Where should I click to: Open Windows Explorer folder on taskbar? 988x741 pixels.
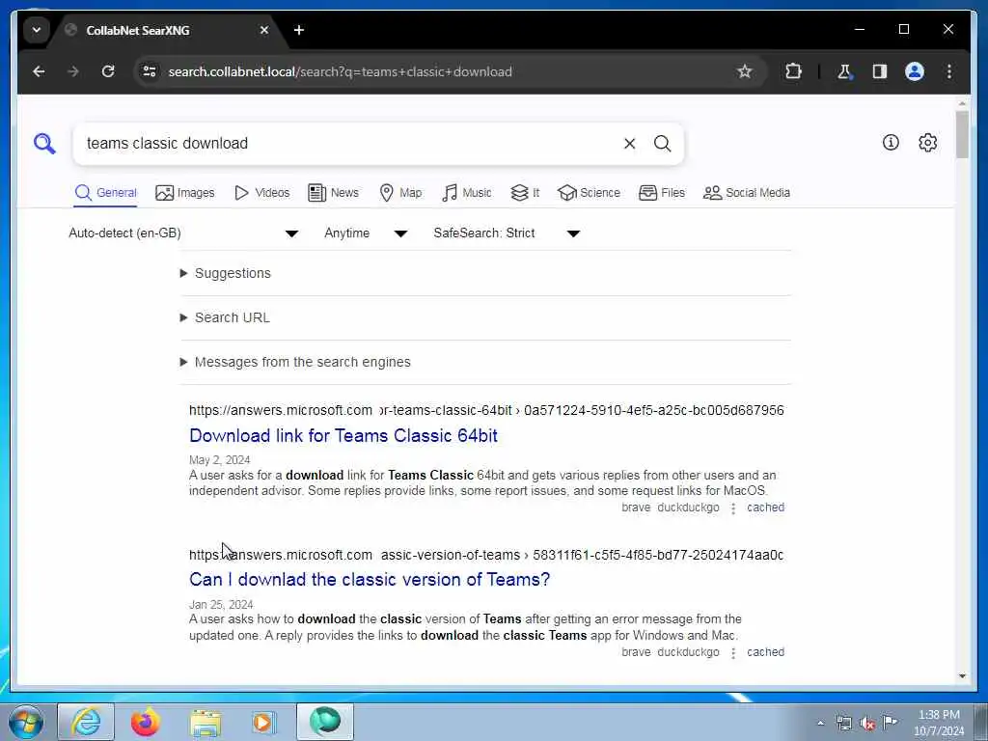(x=206, y=722)
